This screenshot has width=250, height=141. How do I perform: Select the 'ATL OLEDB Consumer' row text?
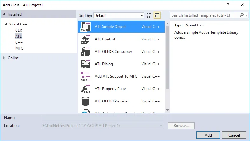pos(113,52)
